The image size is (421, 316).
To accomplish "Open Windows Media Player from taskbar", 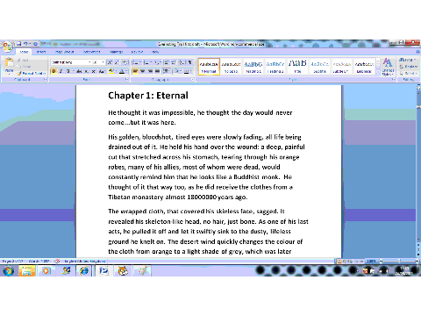I will click(46, 271).
